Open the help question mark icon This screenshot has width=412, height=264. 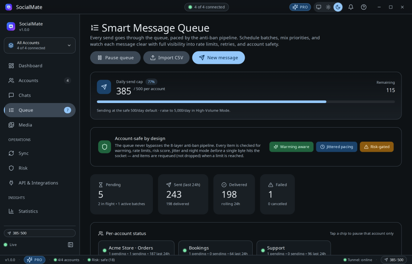(x=364, y=7)
